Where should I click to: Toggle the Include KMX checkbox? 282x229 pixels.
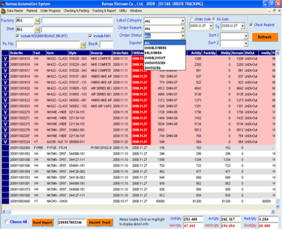[x=90, y=36]
